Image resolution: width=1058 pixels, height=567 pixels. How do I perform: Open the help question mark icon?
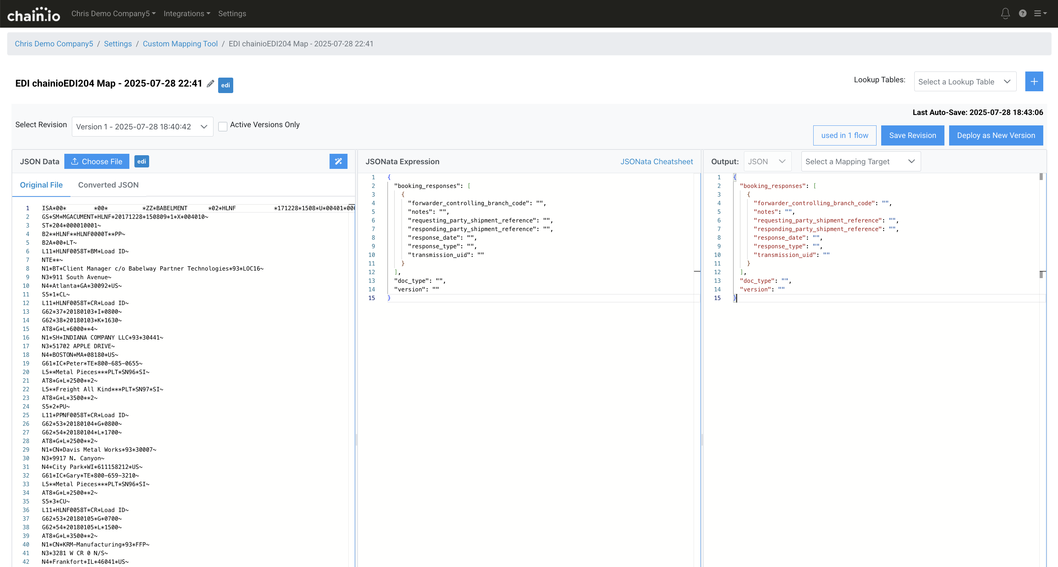(1023, 14)
